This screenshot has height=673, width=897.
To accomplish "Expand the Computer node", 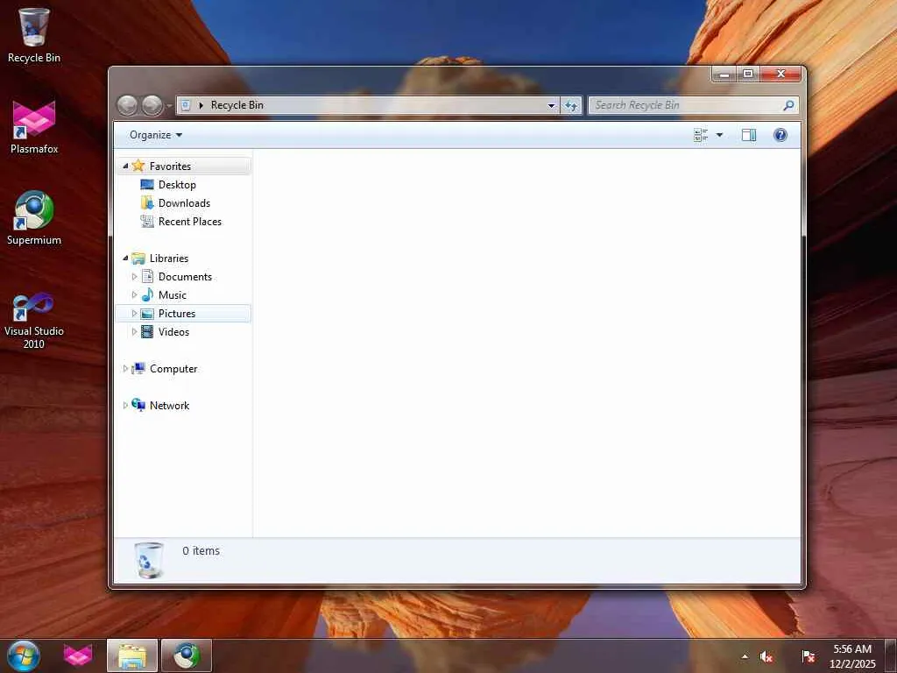I will point(125,369).
